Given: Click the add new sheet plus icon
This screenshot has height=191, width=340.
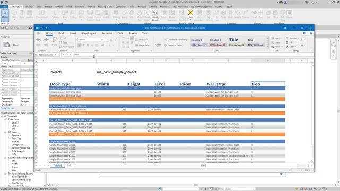Looking at the screenshot, I should (69, 166).
